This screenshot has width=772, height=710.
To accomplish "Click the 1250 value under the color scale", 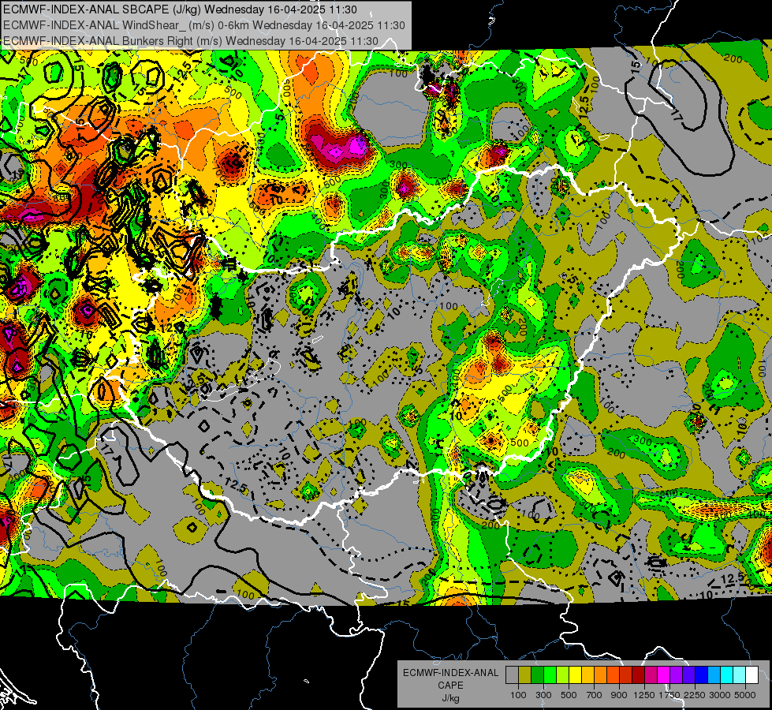I will point(644,695).
